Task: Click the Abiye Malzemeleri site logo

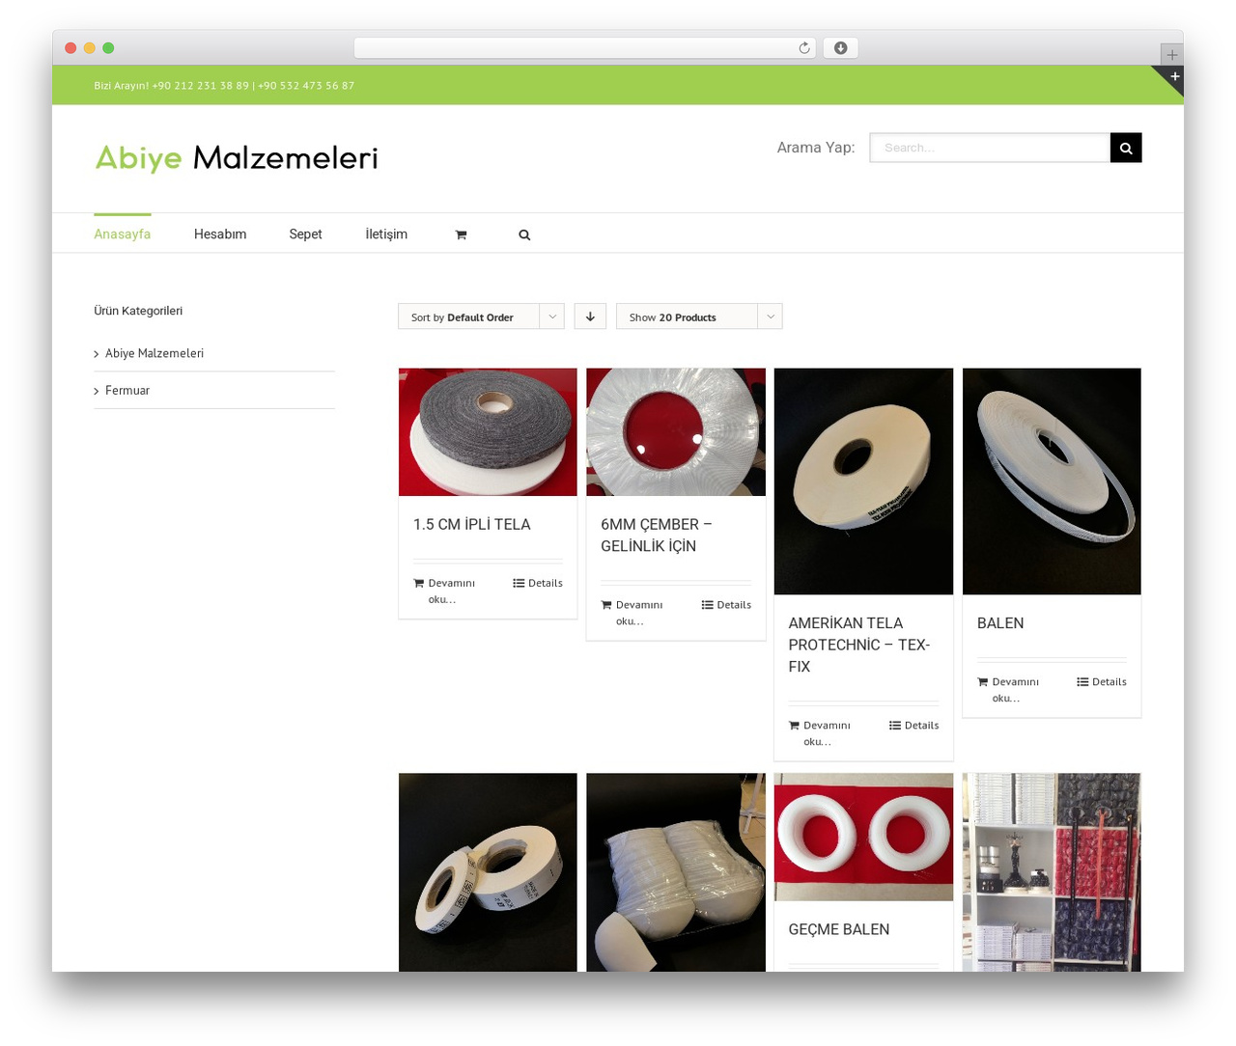Action: point(237,157)
